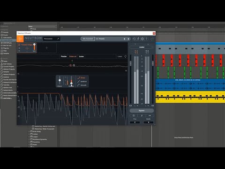The width and height of the screenshot is (225, 169).
Task: Expand the Multiband Dynamics folder
Action: [x=29, y=139]
